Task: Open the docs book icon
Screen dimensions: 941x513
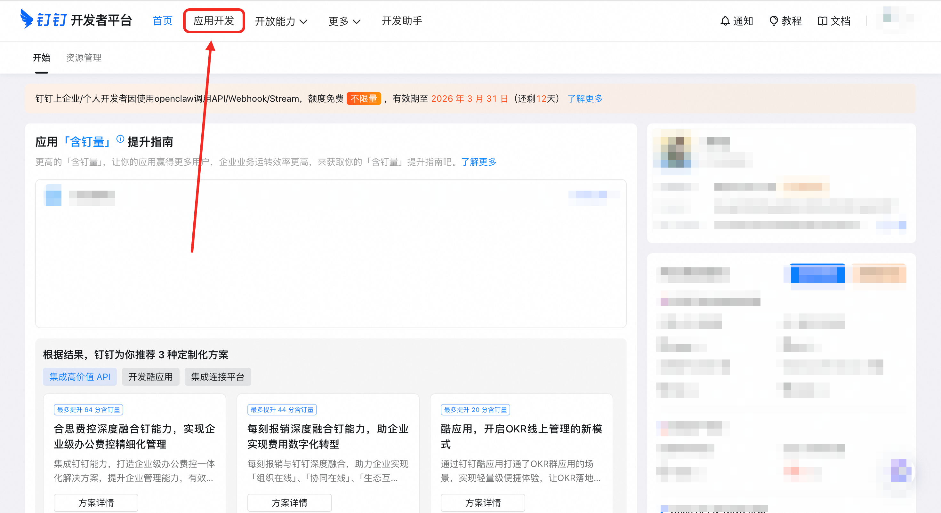Action: (x=822, y=21)
